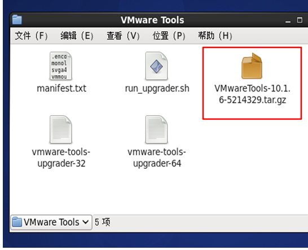Open the 位置 (P) menu

point(169,36)
